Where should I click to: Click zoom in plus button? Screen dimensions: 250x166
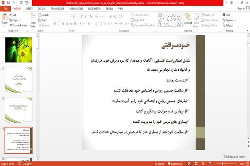[x=236, y=164]
